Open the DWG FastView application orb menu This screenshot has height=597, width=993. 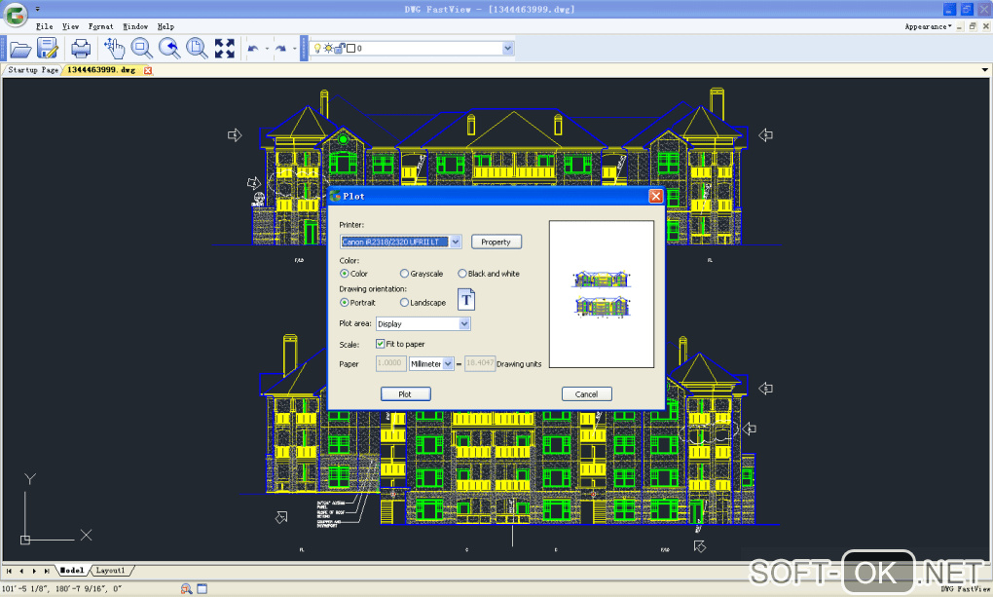click(16, 14)
